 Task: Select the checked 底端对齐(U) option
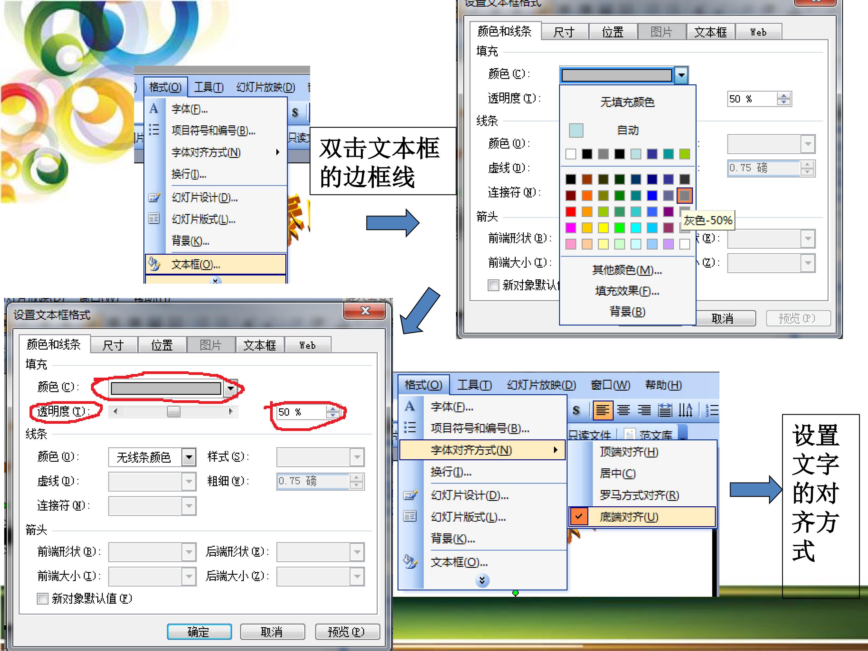642,517
